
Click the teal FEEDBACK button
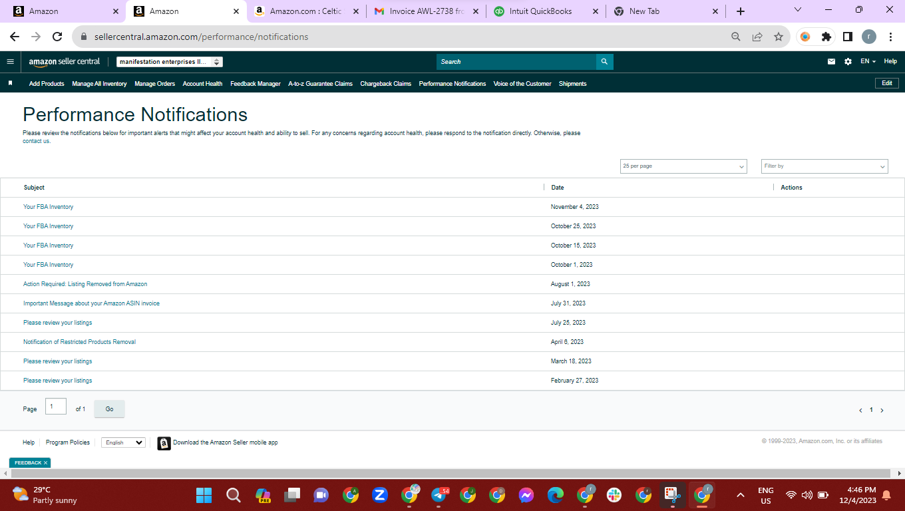point(30,462)
